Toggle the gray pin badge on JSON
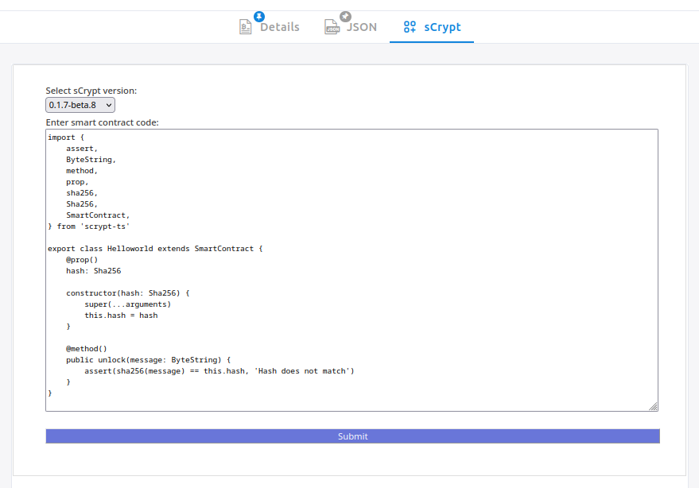 point(345,16)
